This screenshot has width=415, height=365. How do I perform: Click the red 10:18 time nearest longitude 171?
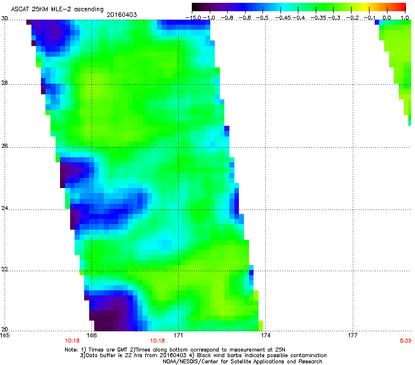(157, 341)
